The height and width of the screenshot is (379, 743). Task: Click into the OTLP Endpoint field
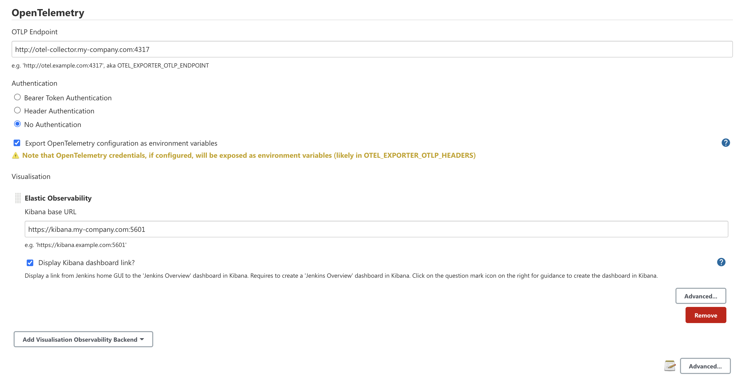pyautogui.click(x=372, y=49)
